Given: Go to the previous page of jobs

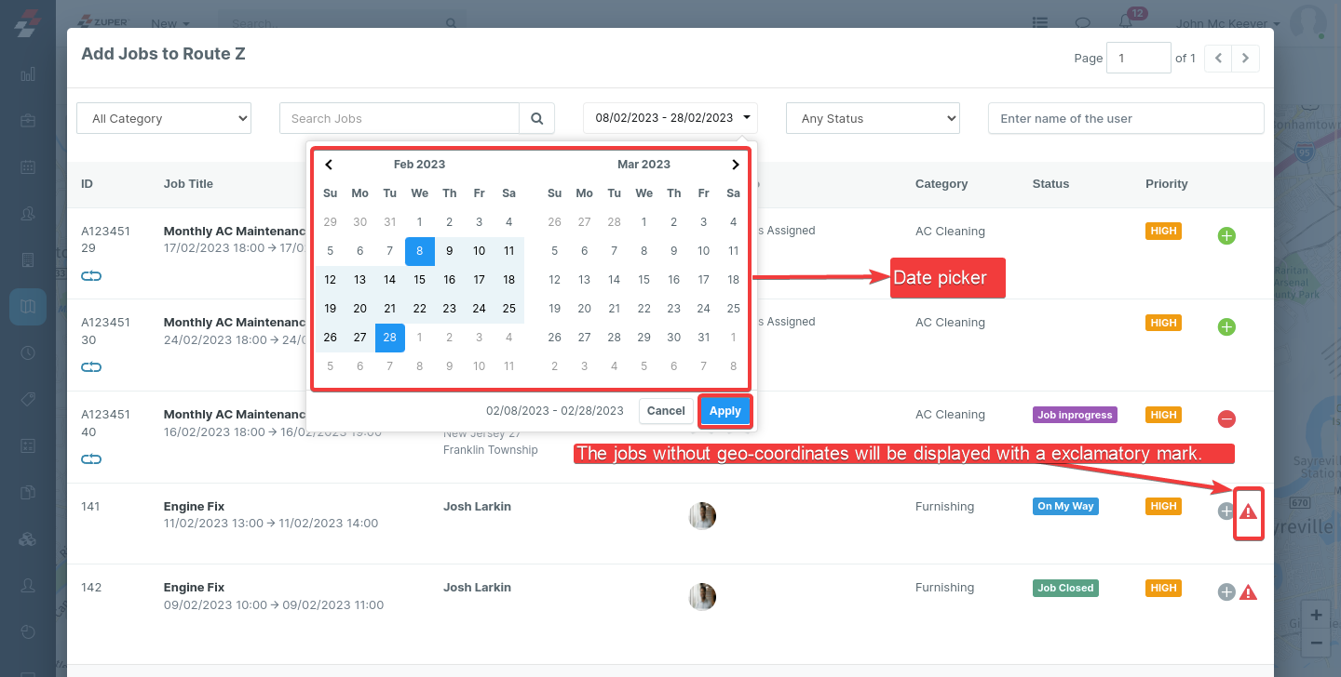Looking at the screenshot, I should (x=1218, y=58).
